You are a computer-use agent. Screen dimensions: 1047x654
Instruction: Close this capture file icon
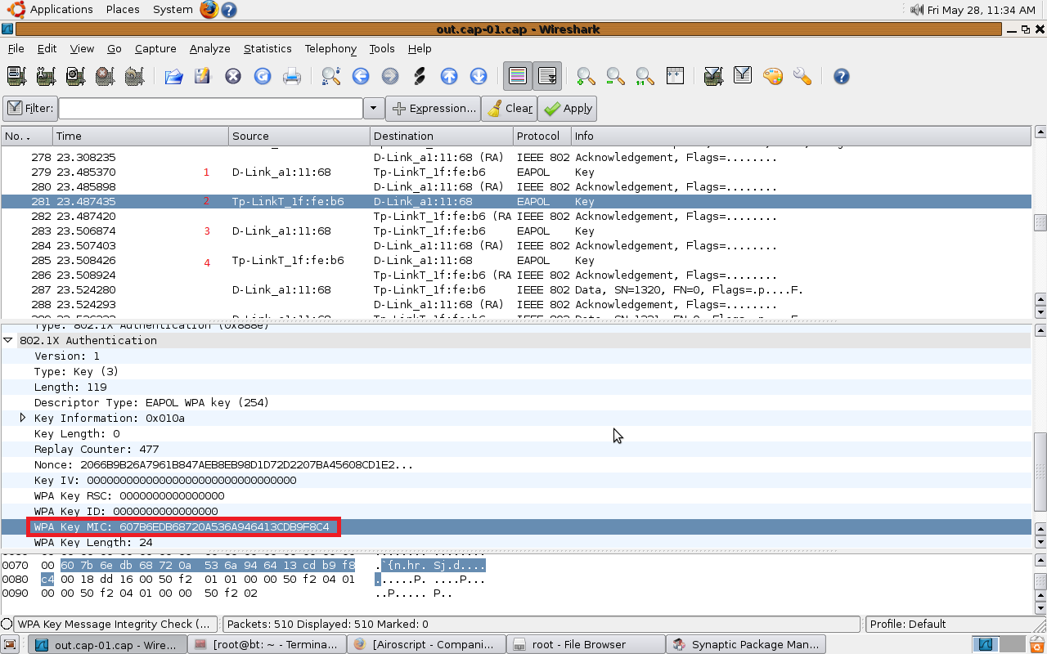[x=233, y=76]
